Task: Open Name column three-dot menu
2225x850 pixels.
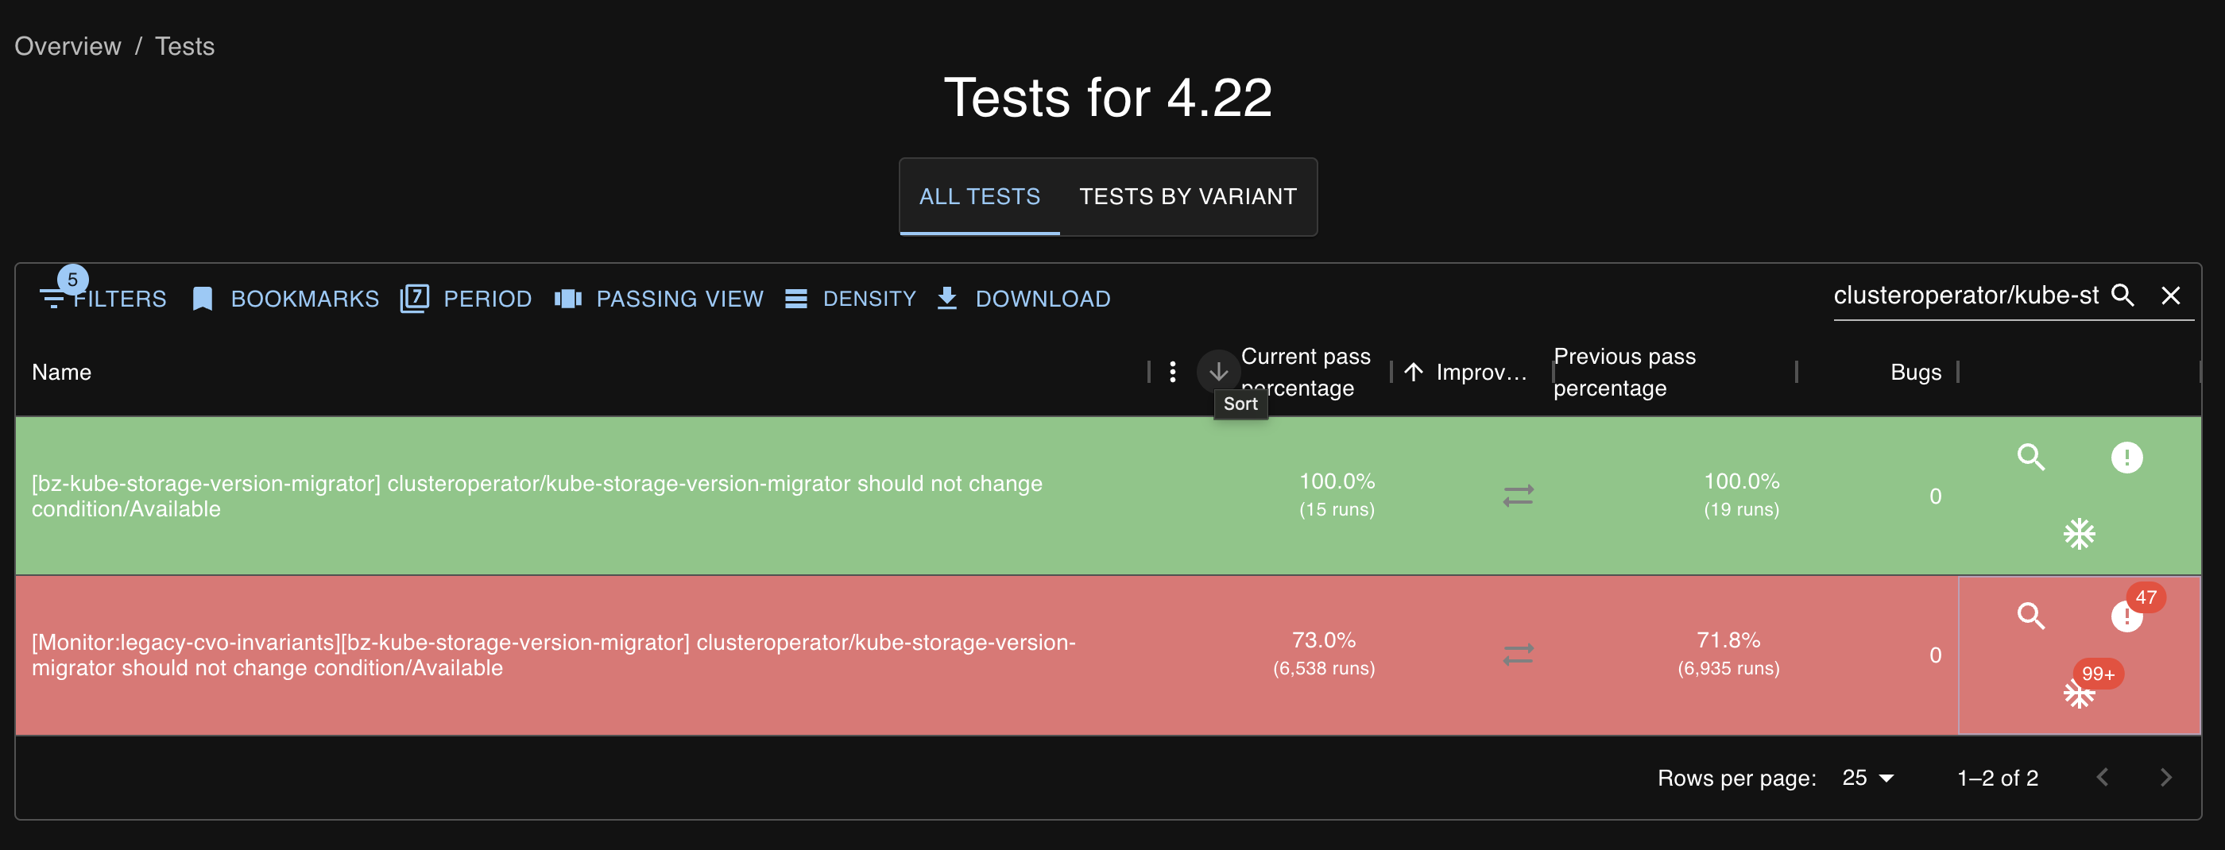Action: (1172, 373)
